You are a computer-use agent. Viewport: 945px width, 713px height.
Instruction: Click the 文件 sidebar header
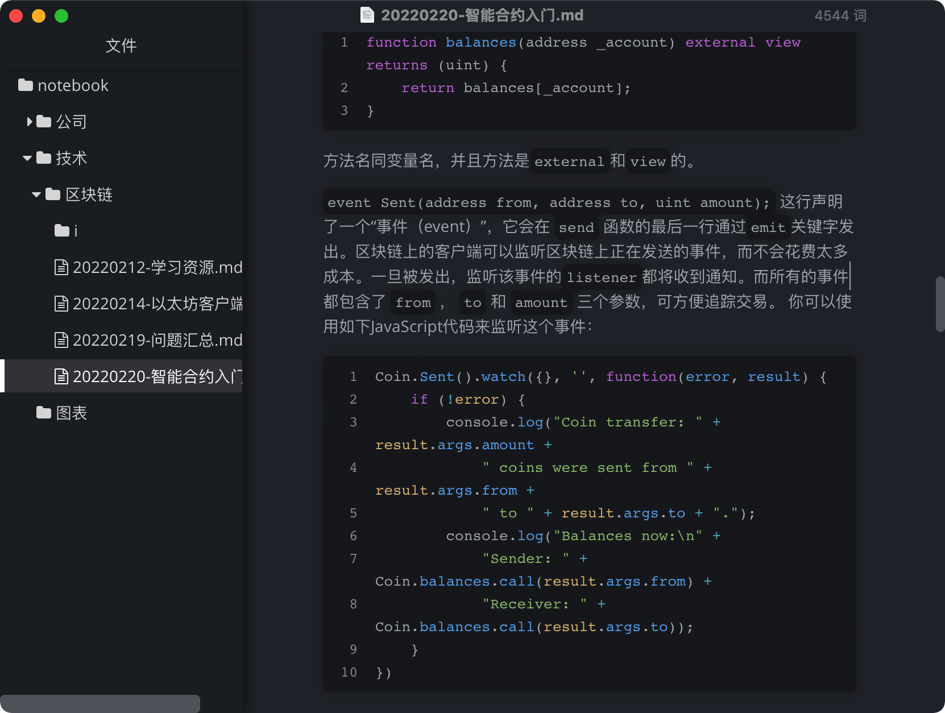tap(121, 45)
